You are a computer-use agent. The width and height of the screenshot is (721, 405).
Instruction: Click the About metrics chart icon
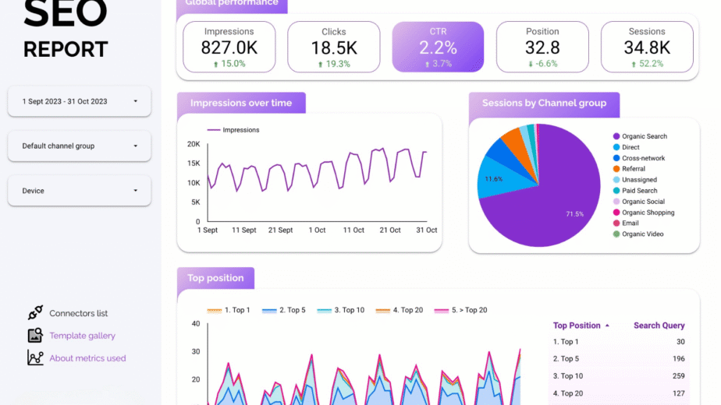35,357
